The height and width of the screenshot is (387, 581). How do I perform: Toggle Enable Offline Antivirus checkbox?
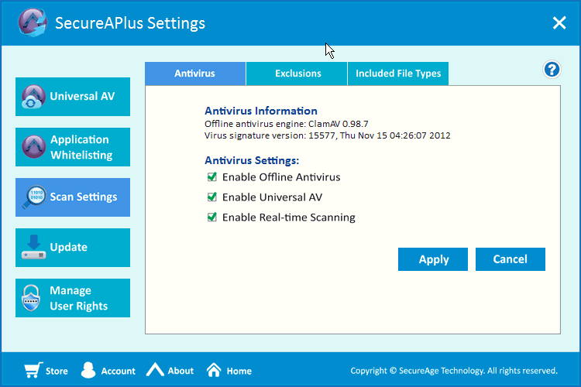pyautogui.click(x=212, y=177)
